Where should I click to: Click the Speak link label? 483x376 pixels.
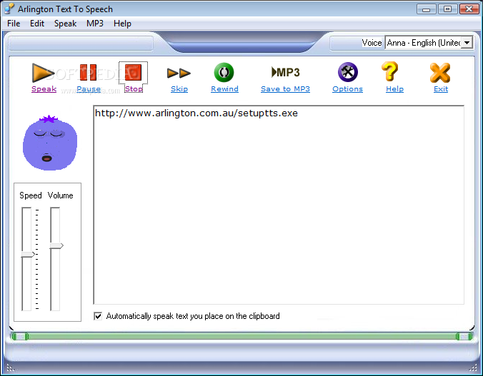44,89
